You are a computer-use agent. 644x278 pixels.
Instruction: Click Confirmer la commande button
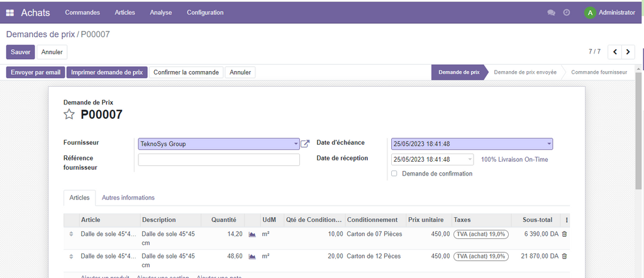[x=186, y=72]
